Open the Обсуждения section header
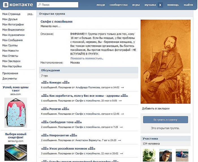The width and height of the screenshot is (198, 162). click(50, 70)
